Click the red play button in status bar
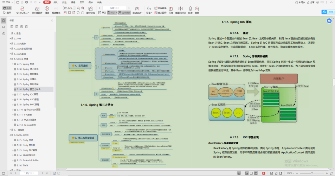 click(264, 173)
